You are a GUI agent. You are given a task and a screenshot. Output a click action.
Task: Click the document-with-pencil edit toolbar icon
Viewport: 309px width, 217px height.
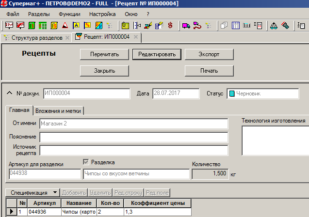click(x=159, y=25)
